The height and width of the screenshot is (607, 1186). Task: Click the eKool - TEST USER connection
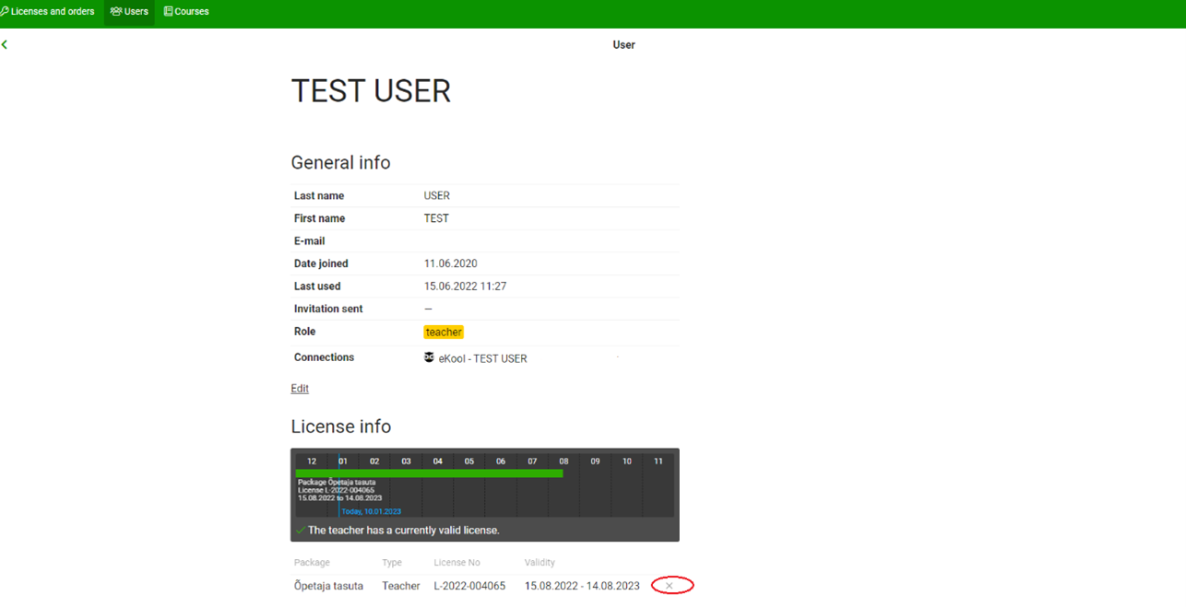(482, 358)
